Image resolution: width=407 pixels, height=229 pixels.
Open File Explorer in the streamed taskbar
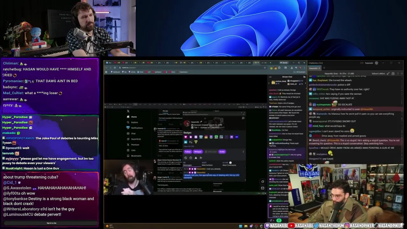tap(246, 226)
